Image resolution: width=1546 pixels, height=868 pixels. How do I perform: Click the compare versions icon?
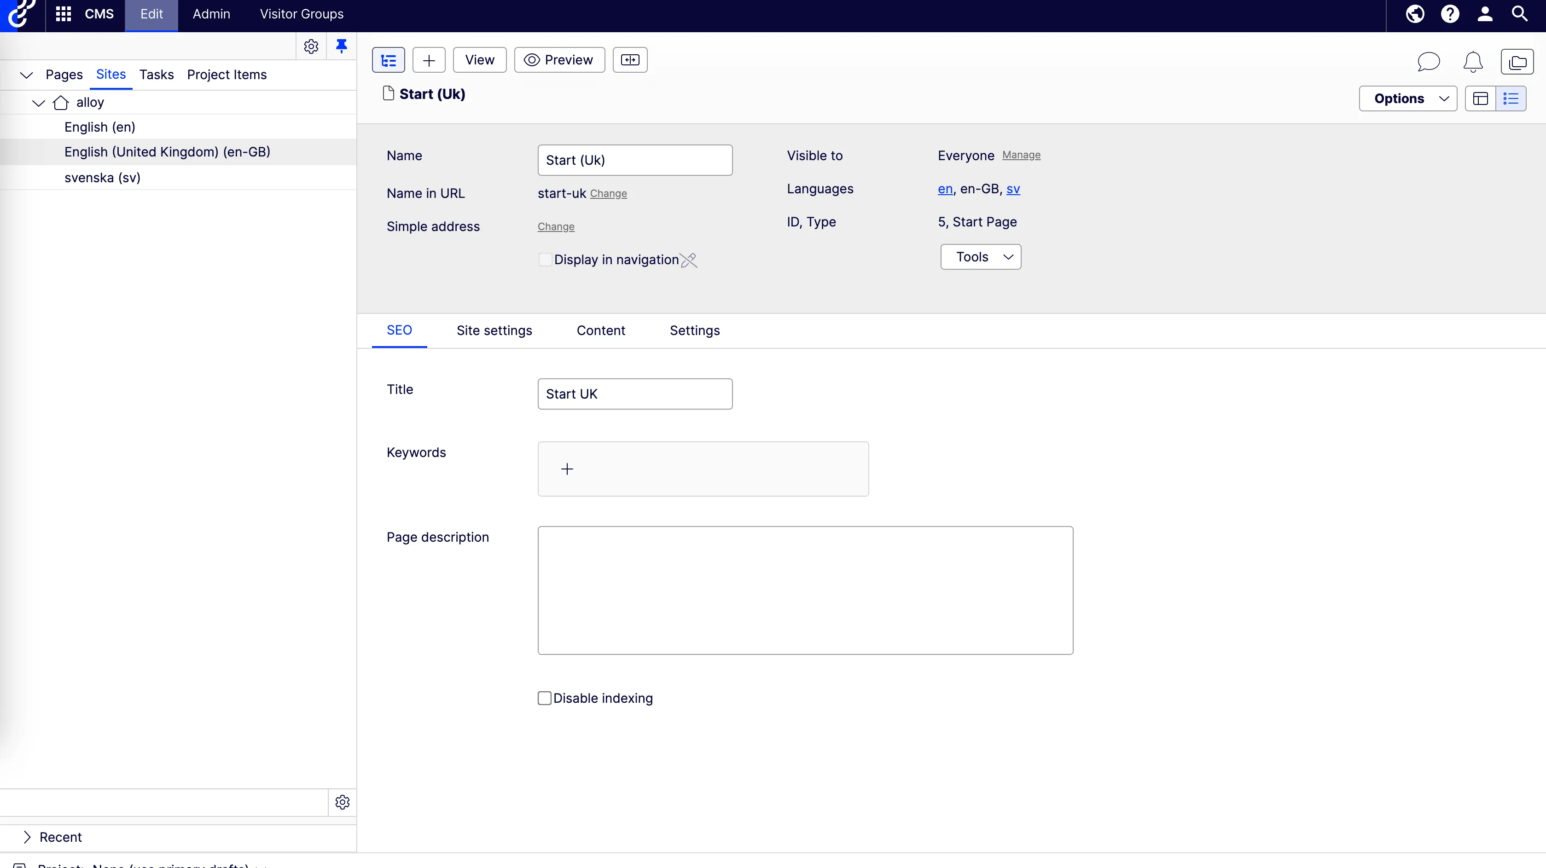pyautogui.click(x=630, y=60)
